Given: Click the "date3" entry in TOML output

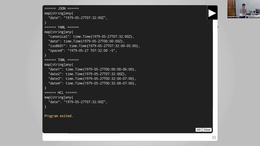Looking at the screenshot, I should pos(92,79).
